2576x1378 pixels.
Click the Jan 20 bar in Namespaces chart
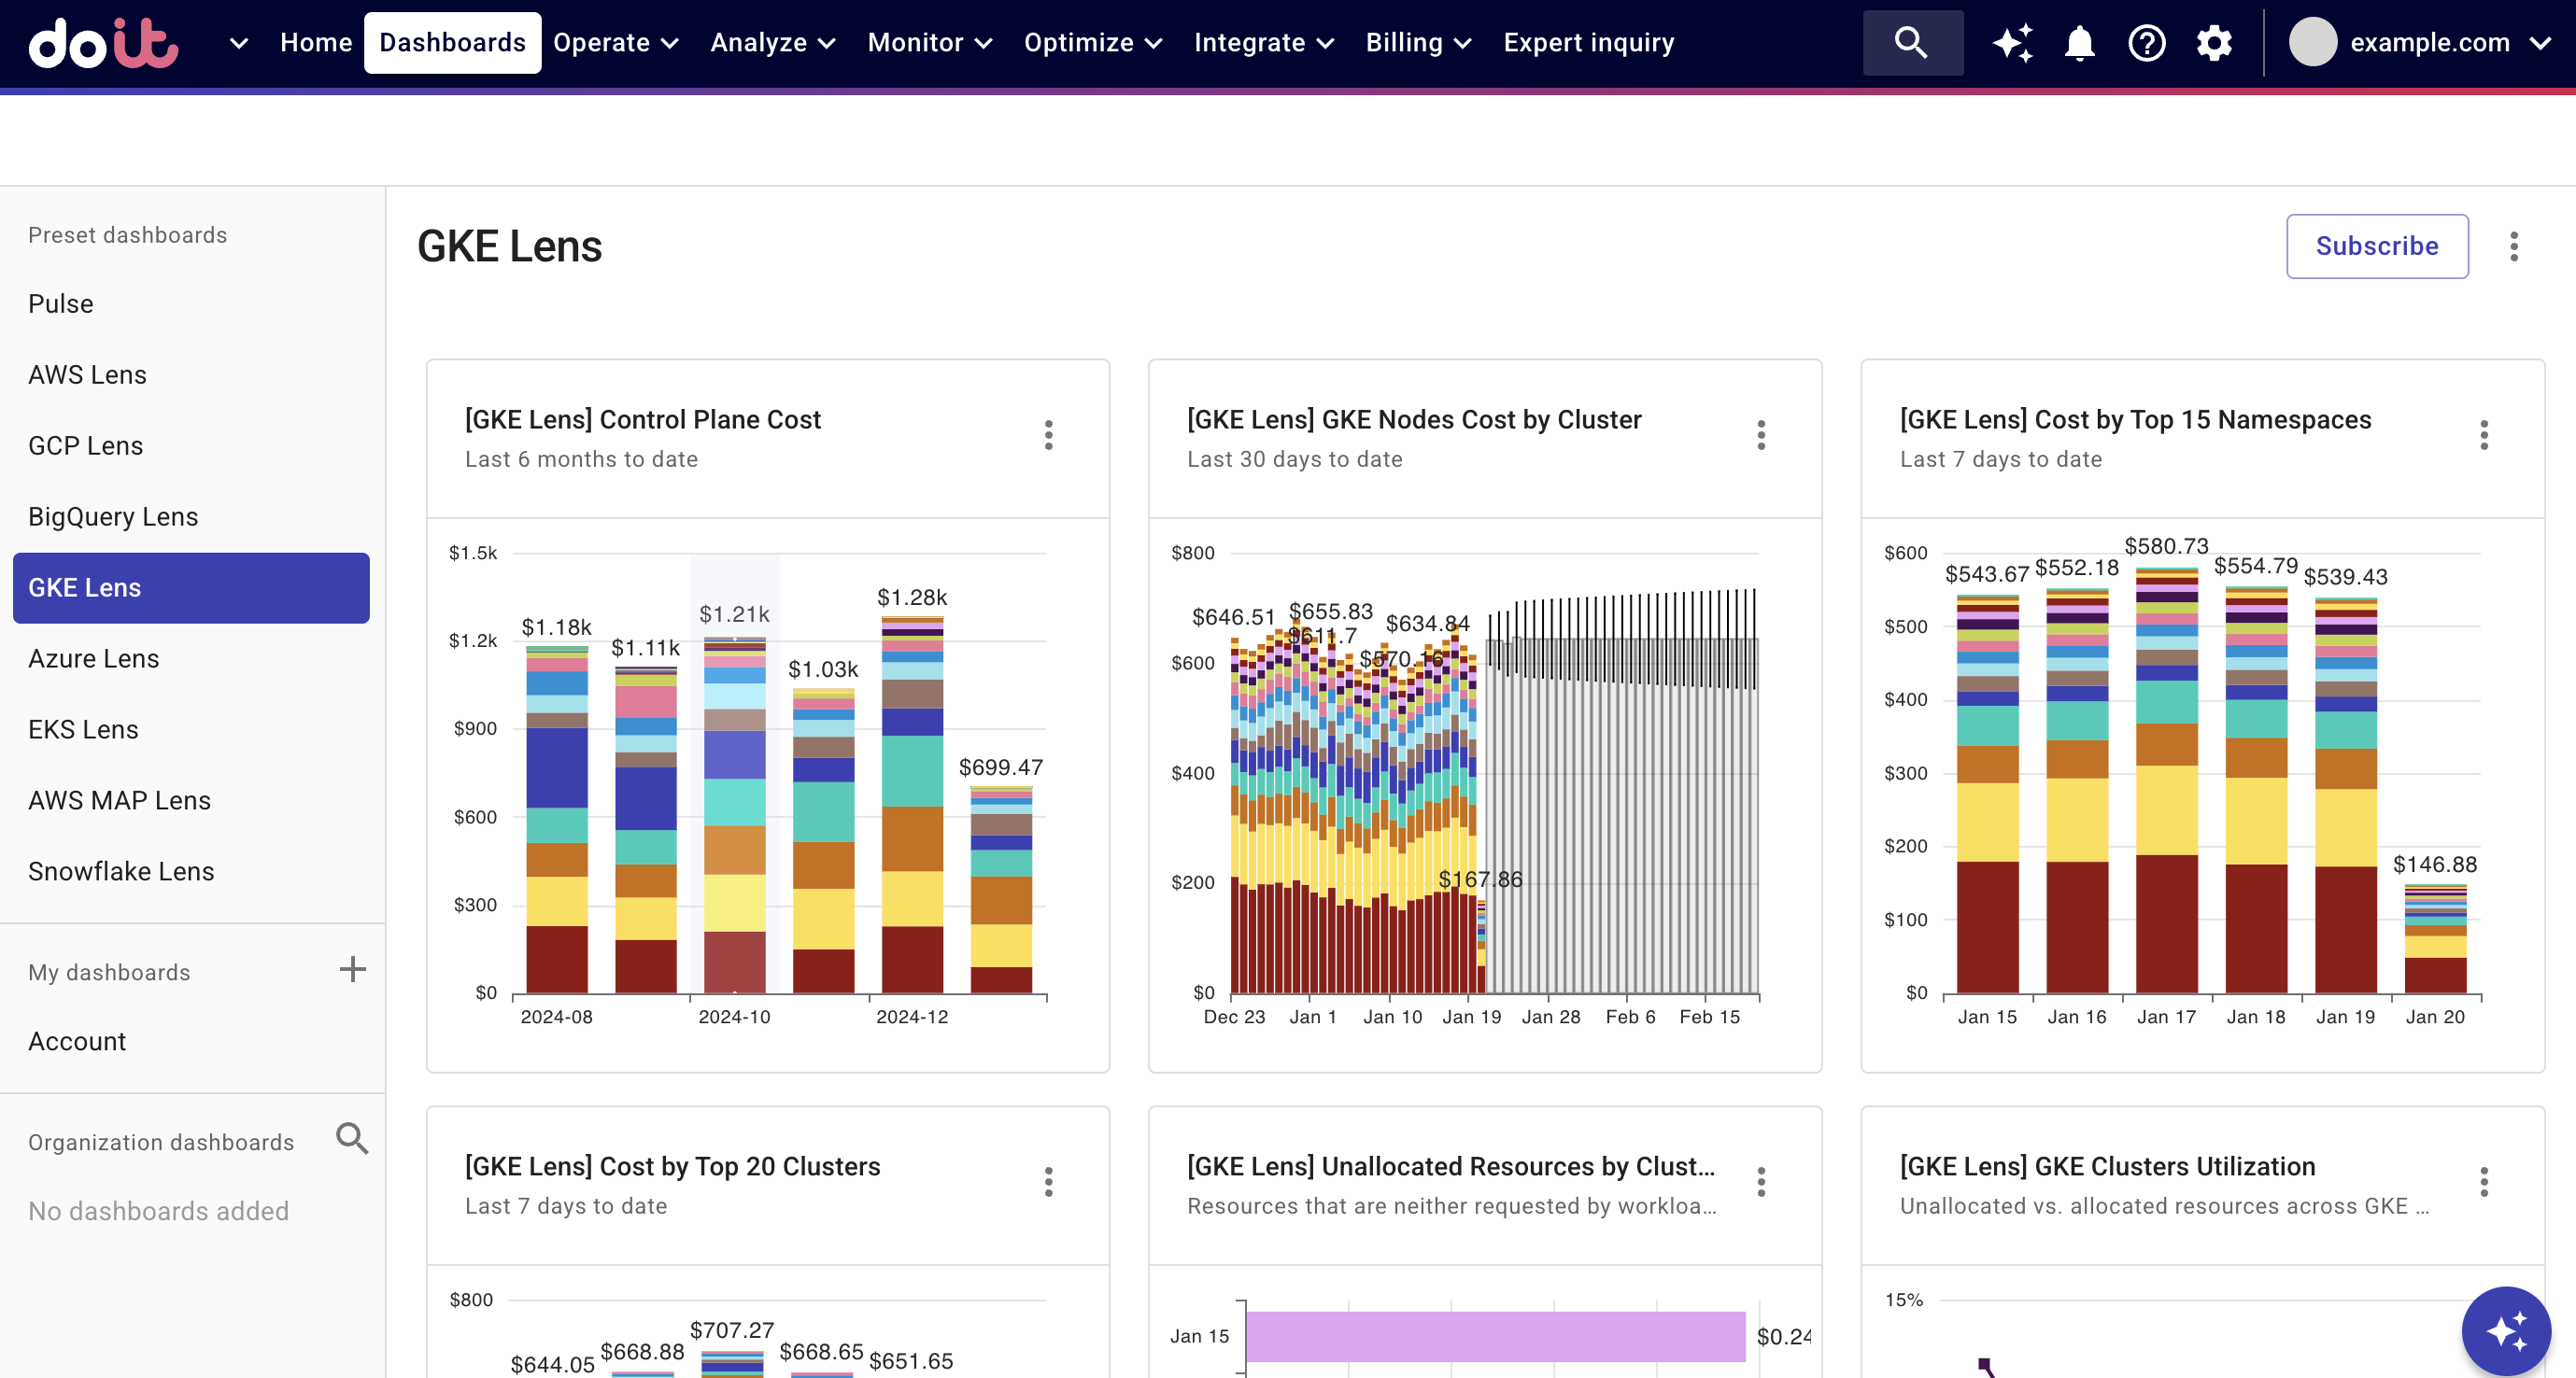click(2434, 938)
